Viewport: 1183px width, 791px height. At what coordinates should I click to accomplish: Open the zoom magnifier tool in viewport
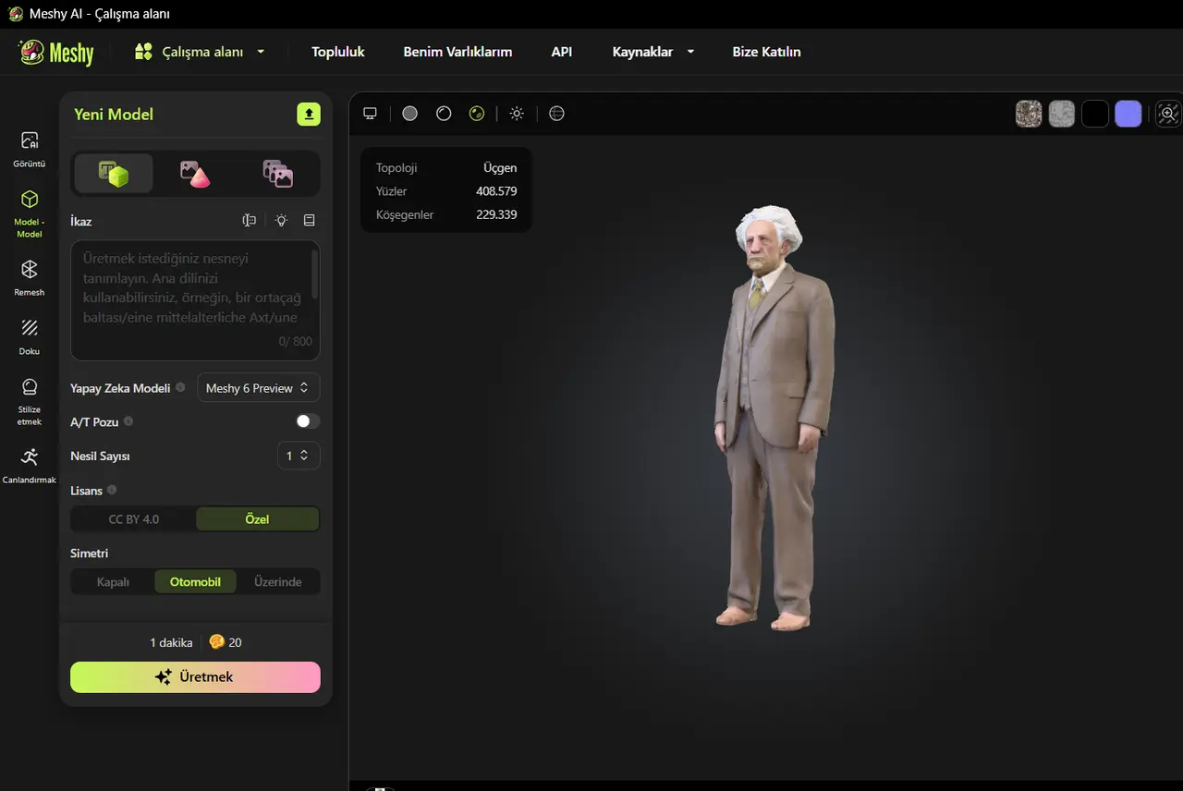(x=1167, y=113)
